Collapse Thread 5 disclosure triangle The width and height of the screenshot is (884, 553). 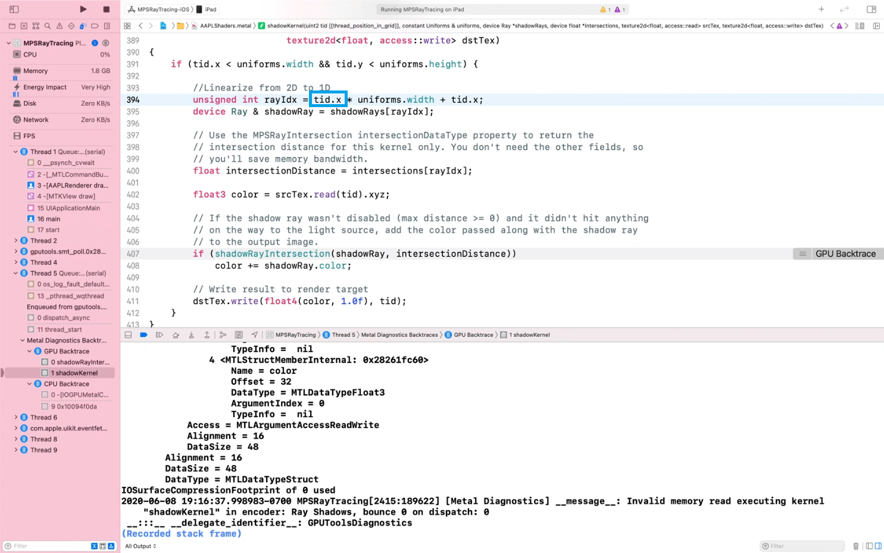(15, 273)
